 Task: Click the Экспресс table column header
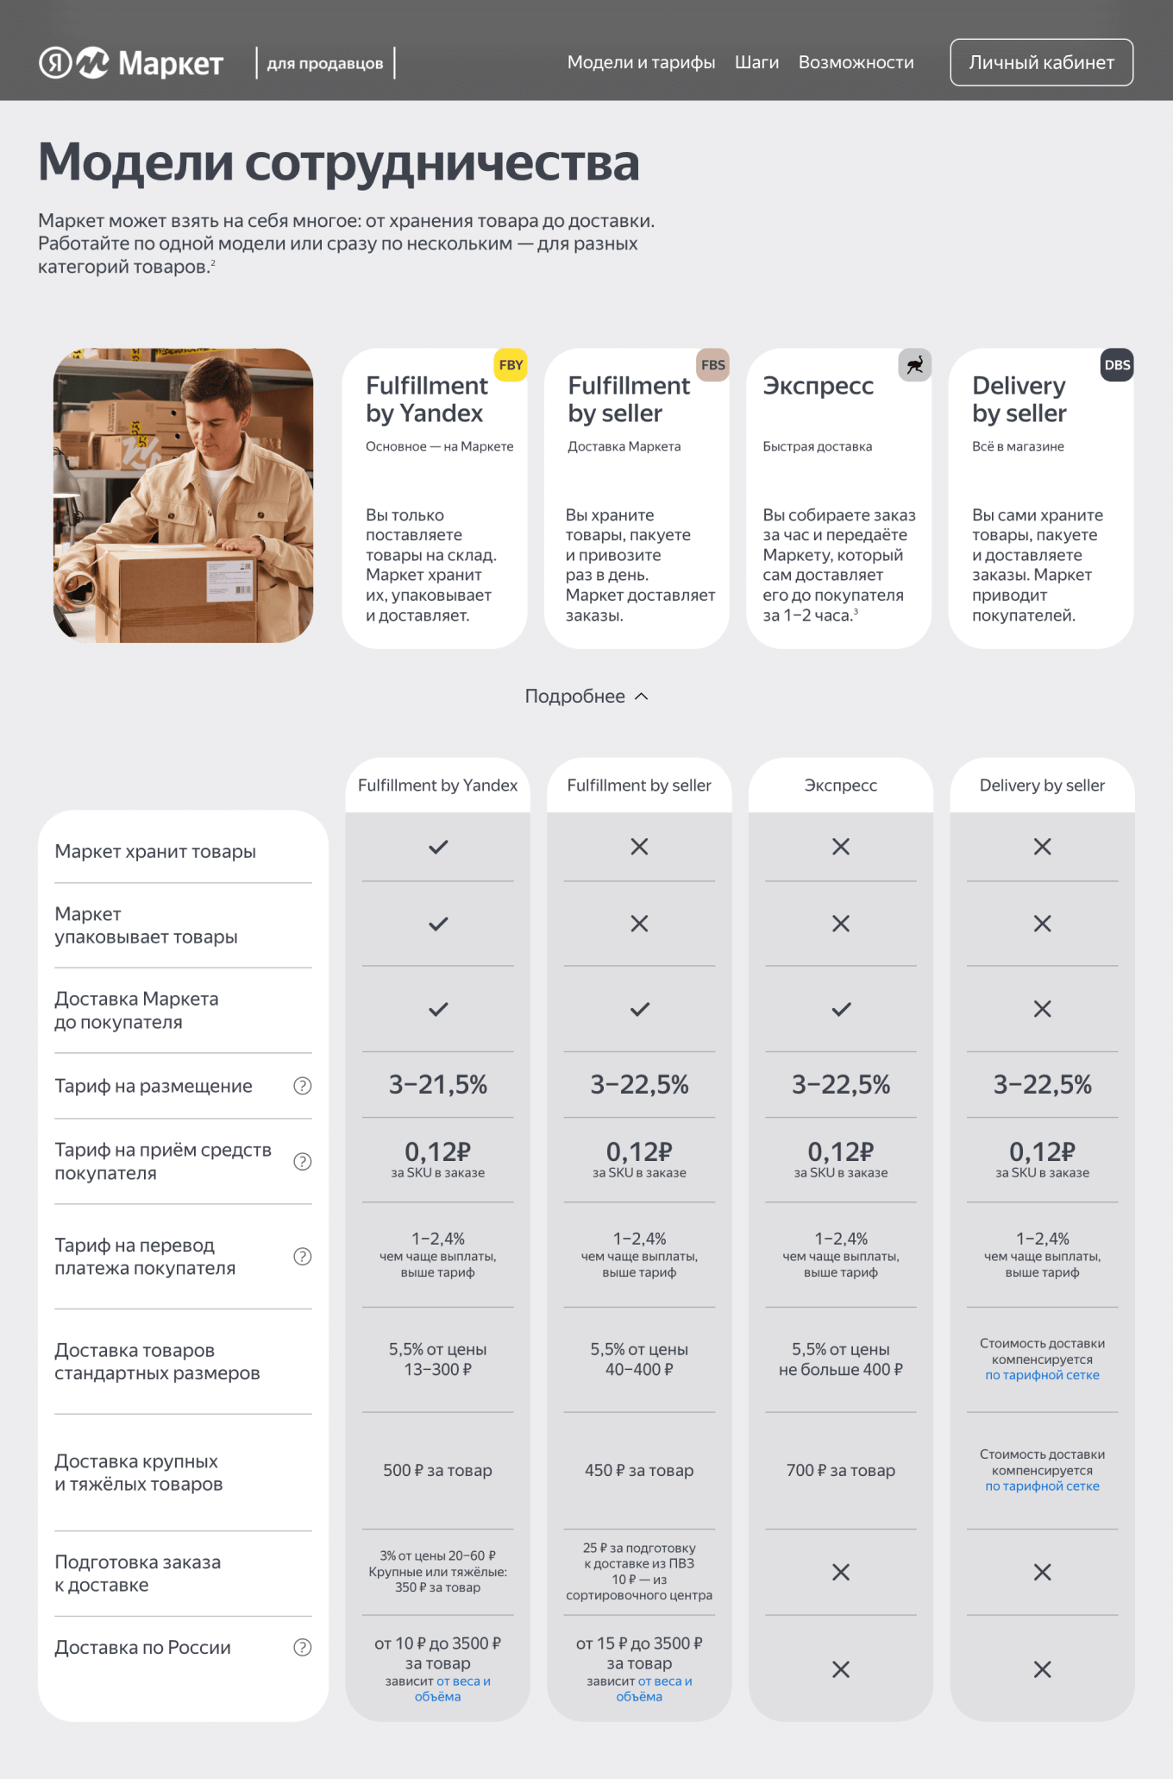(841, 785)
